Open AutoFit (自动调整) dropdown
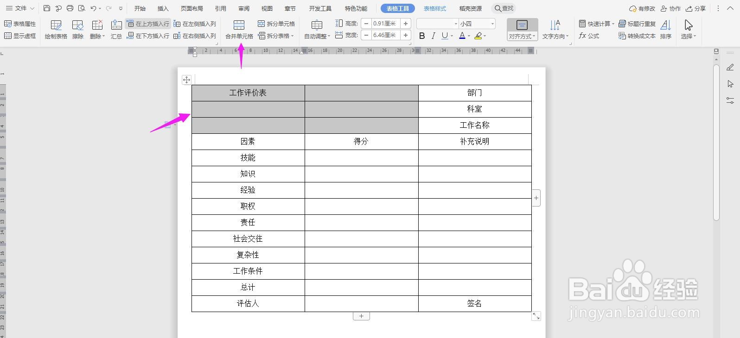 [x=317, y=30]
